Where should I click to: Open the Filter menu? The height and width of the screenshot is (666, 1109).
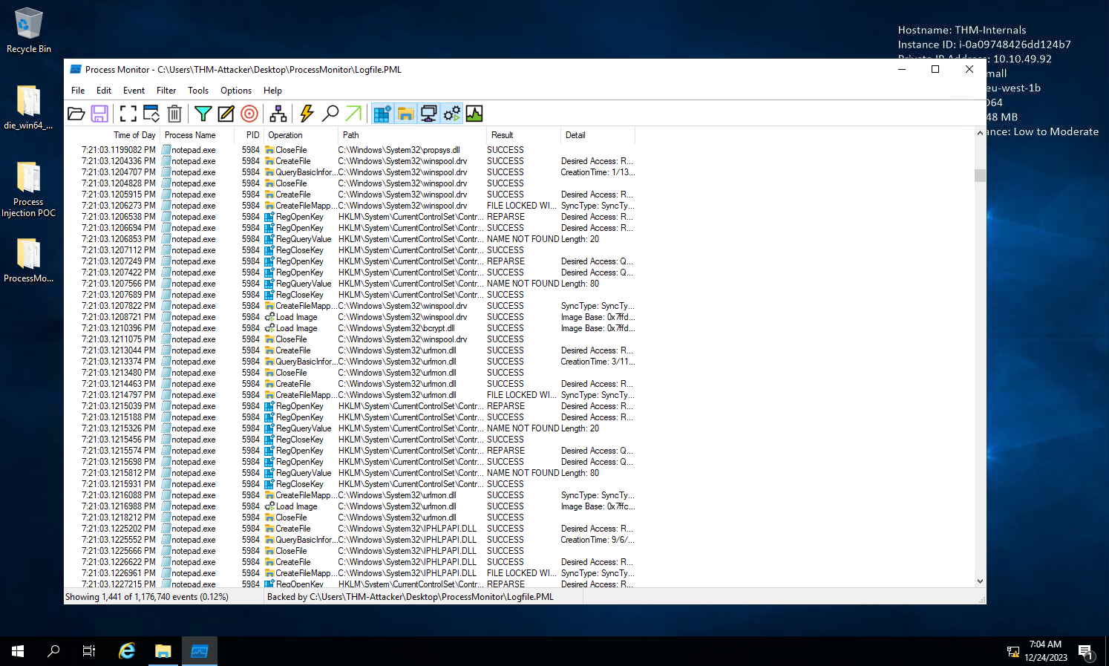tap(166, 91)
